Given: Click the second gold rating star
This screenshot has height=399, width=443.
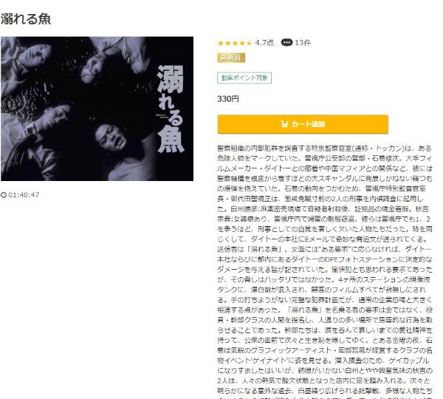Looking at the screenshot, I should click(227, 43).
